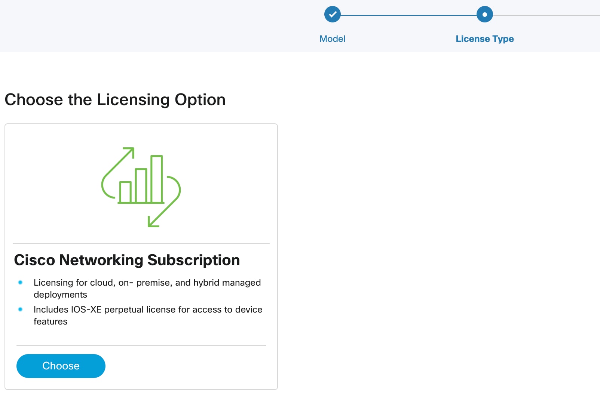Choose the Cisco Networking Subscription option
The height and width of the screenshot is (412, 600).
(61, 366)
